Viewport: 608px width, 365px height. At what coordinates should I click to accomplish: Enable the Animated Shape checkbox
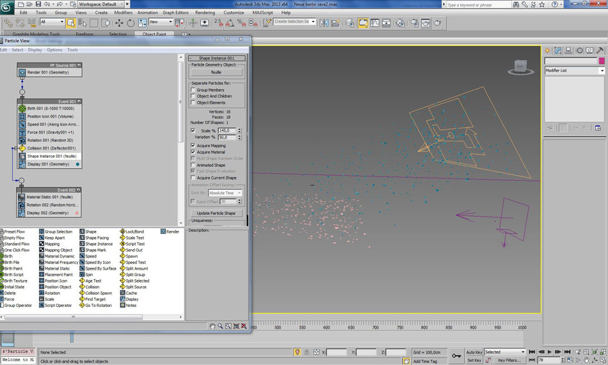point(193,165)
